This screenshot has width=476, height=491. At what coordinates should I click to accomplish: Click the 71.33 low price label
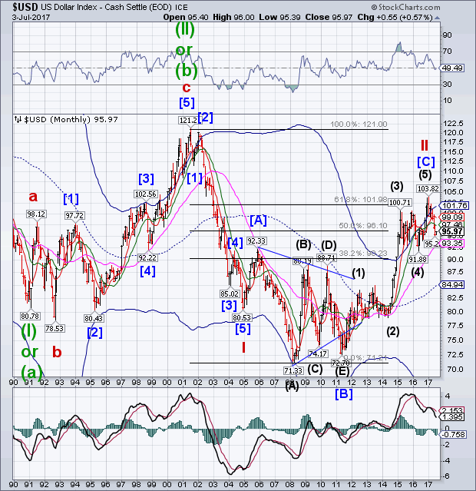point(291,370)
